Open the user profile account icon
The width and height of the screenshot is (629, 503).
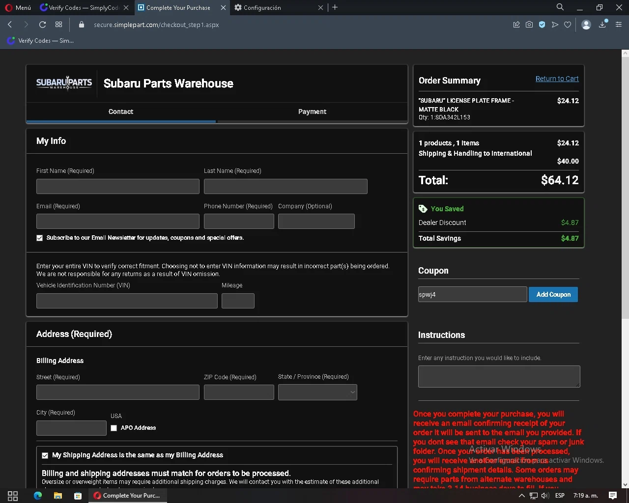[x=586, y=25]
